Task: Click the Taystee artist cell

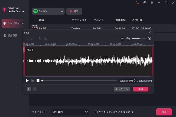Action: tap(76, 28)
